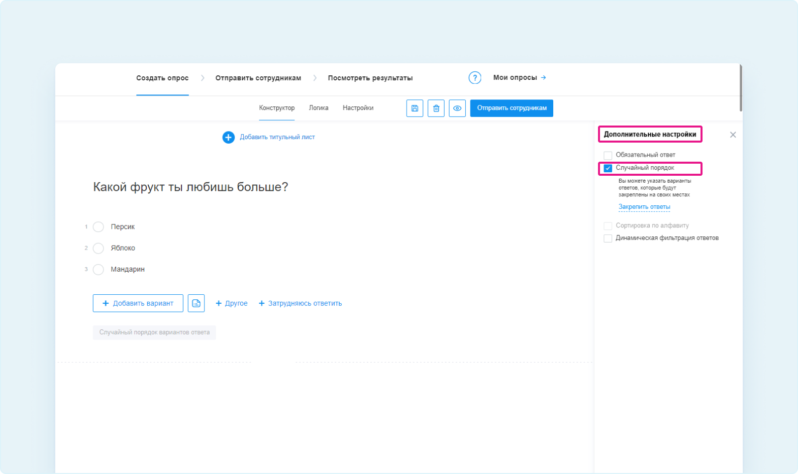Enable Динамическая фильтрация ответов checkbox
The image size is (798, 474).
tap(608, 239)
